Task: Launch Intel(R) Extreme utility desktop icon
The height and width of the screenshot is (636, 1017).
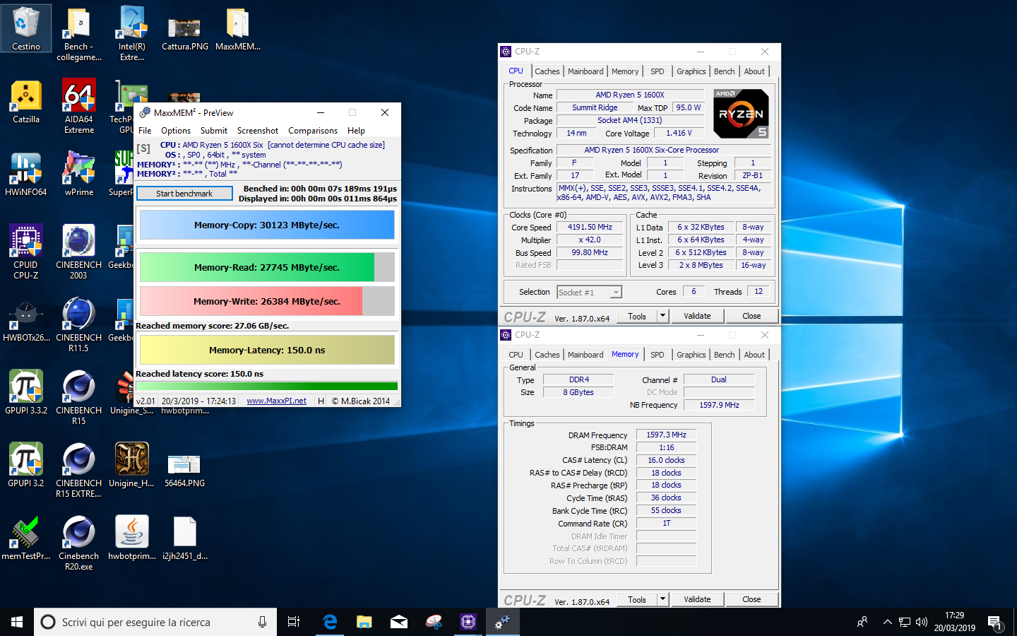Action: click(132, 34)
